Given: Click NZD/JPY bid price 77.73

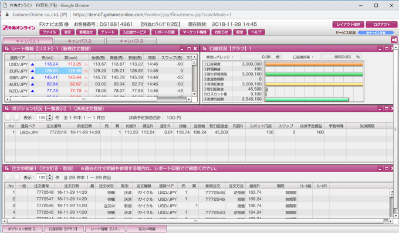Looking at the screenshot, I should [x=52, y=91].
